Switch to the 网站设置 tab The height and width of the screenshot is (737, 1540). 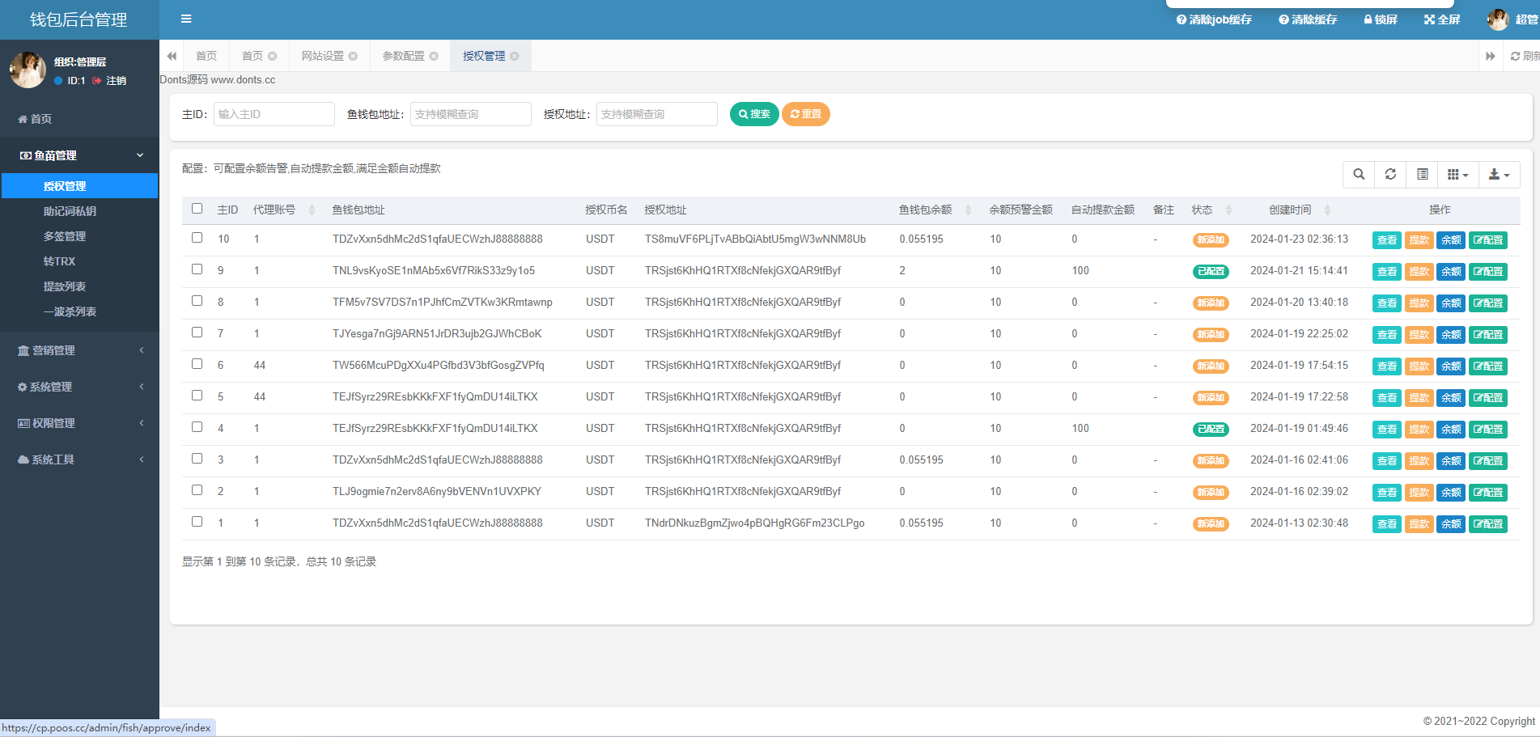click(x=329, y=56)
